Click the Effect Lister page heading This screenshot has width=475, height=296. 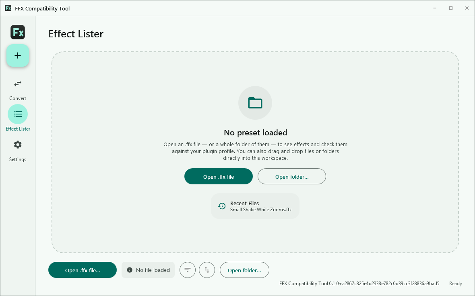click(x=76, y=34)
